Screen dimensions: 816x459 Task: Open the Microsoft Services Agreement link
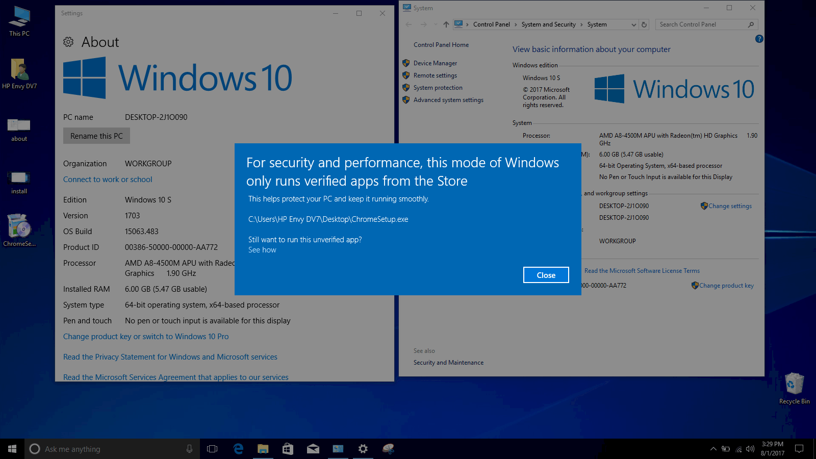tap(176, 377)
